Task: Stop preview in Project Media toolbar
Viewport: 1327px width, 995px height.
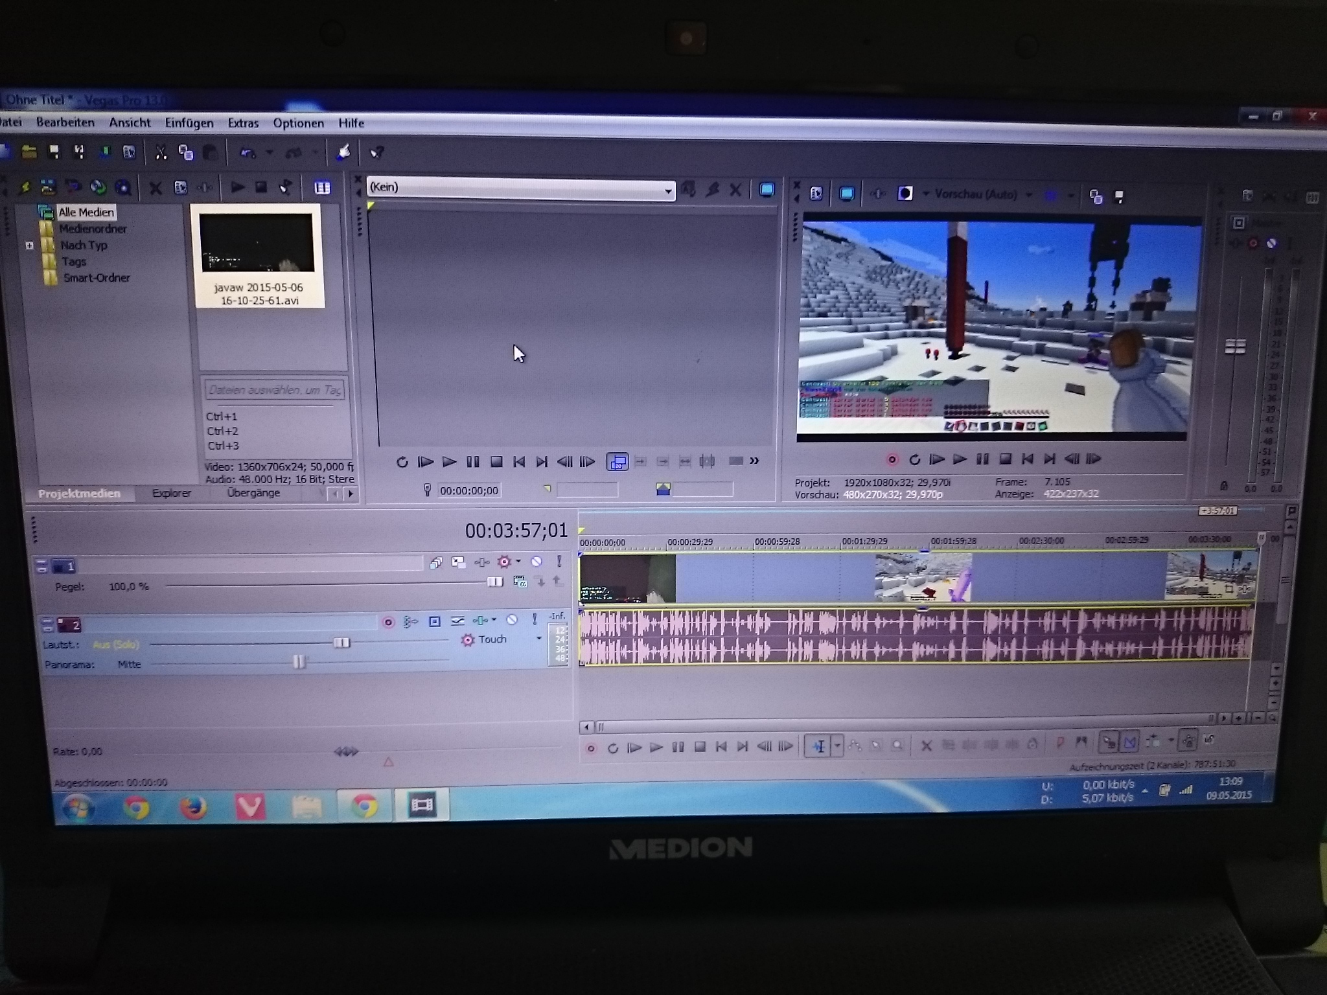Action: [x=261, y=187]
